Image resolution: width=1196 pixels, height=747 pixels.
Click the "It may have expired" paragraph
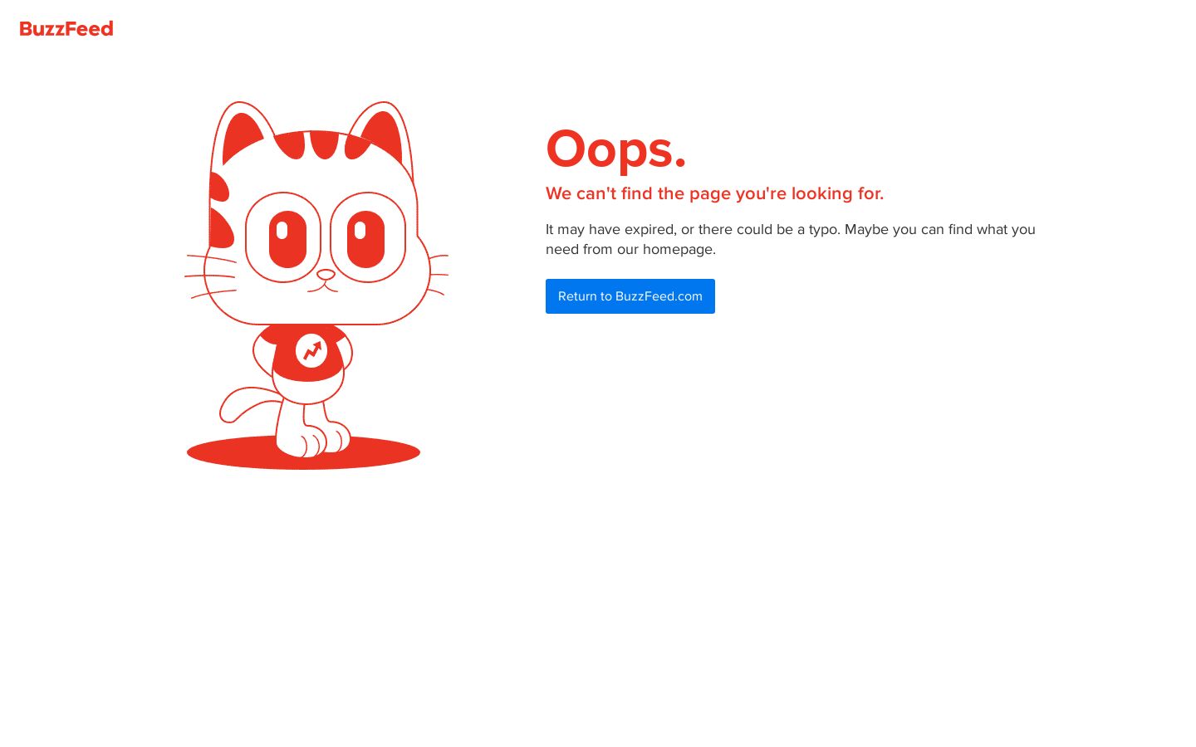click(x=791, y=239)
